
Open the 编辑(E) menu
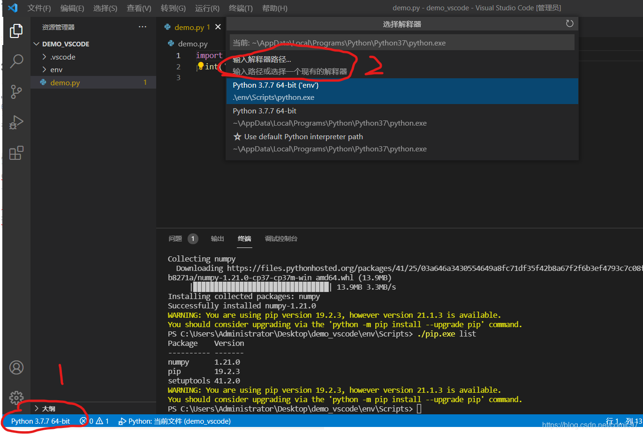pyautogui.click(x=72, y=8)
